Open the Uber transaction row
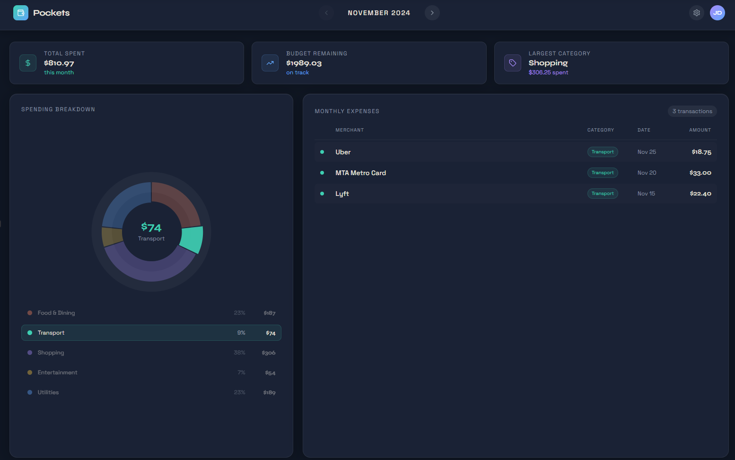Image resolution: width=735 pixels, height=460 pixels. 515,152
